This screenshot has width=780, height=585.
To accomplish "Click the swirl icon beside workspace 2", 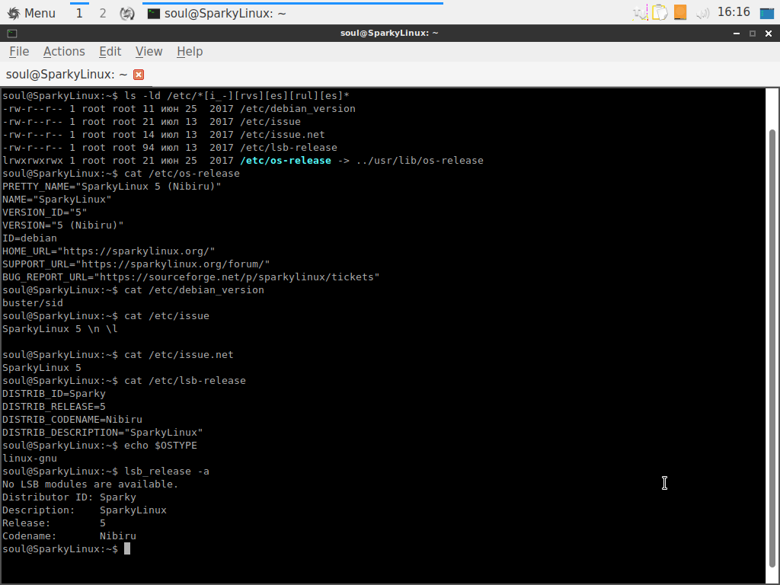I will [127, 14].
